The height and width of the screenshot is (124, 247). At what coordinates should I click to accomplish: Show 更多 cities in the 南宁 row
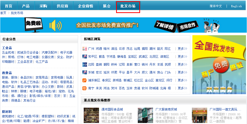click(182, 88)
